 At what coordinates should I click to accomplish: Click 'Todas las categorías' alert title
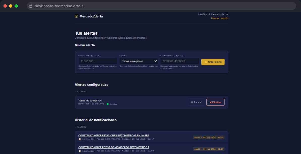pos(90,100)
